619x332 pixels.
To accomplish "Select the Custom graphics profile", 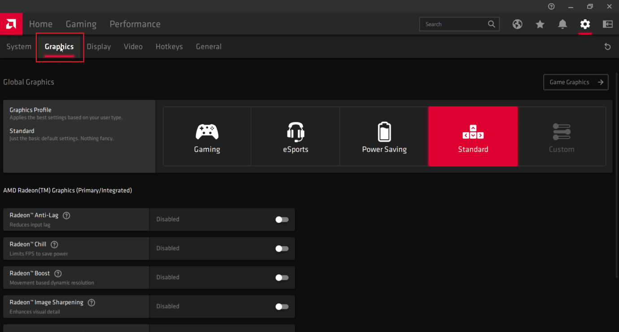I will (562, 136).
